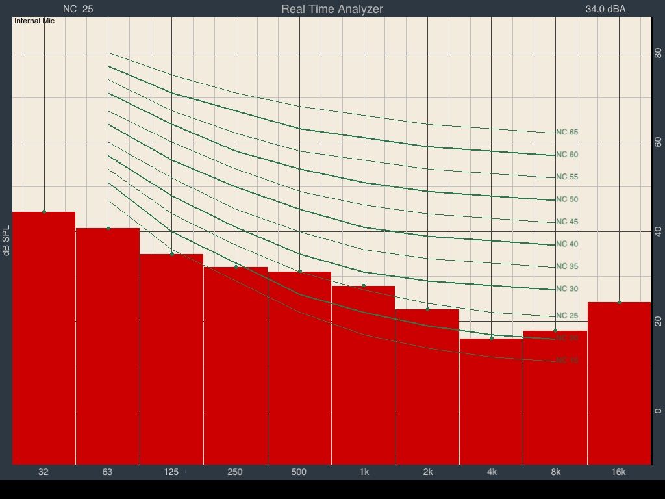Image resolution: width=665 pixels, height=499 pixels.
Task: Click the 4k frequency label
Action: pyautogui.click(x=492, y=472)
